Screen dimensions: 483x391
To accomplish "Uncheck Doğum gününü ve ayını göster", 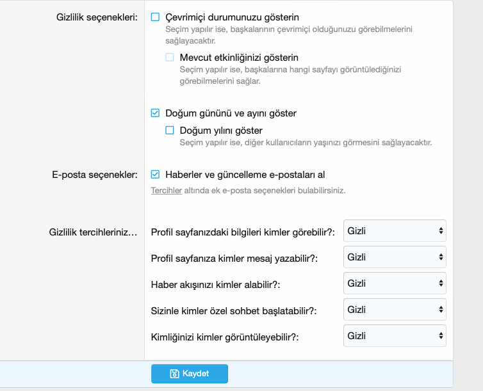I will point(155,113).
